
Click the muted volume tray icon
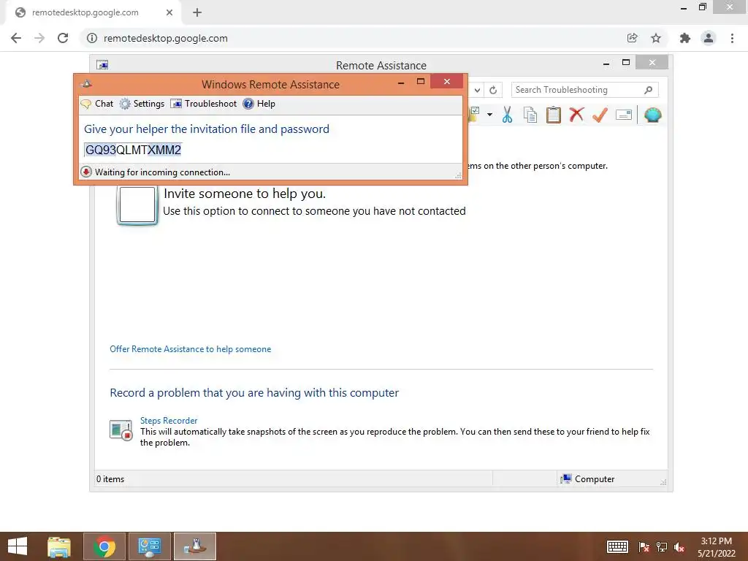point(679,547)
